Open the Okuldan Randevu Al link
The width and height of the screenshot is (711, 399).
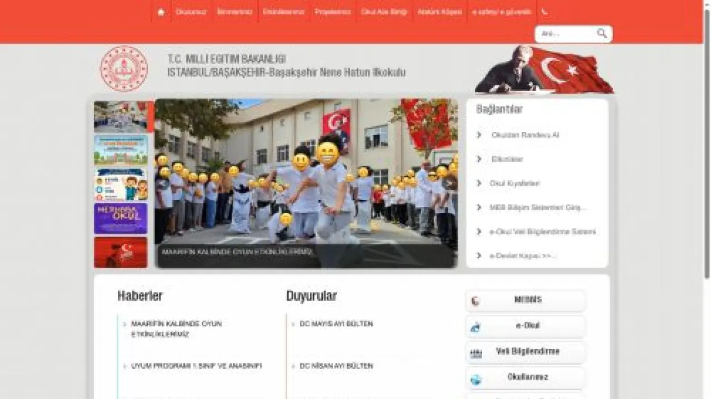tap(525, 135)
